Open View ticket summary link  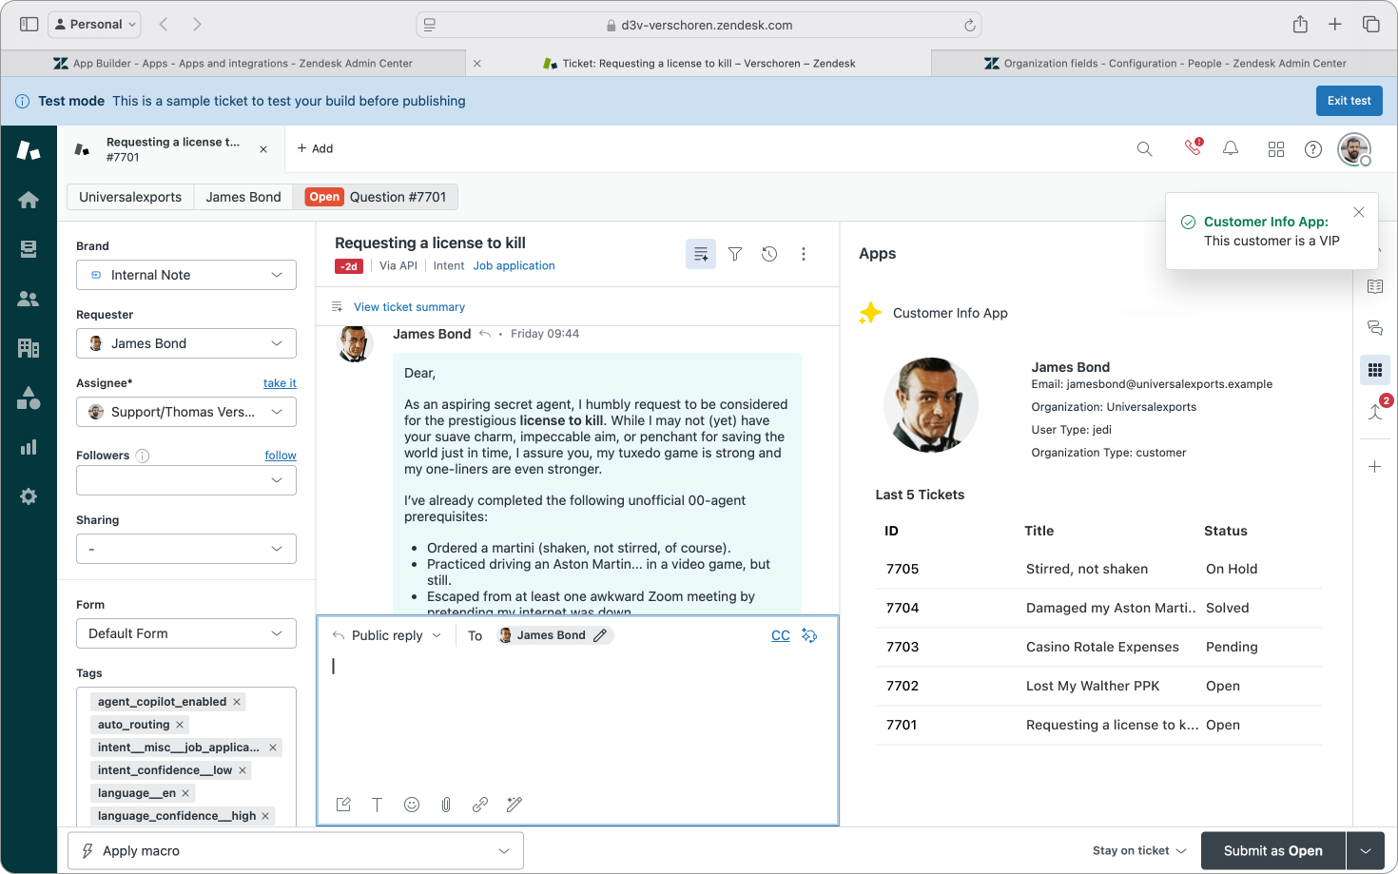[409, 307]
